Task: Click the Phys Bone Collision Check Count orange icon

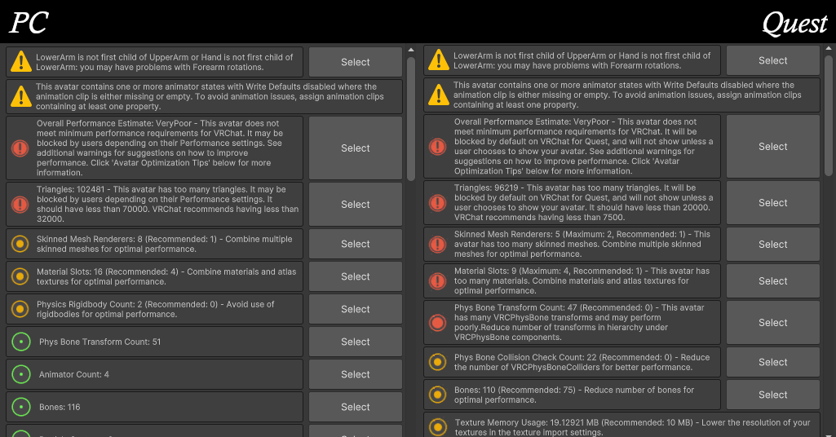Action: point(438,362)
